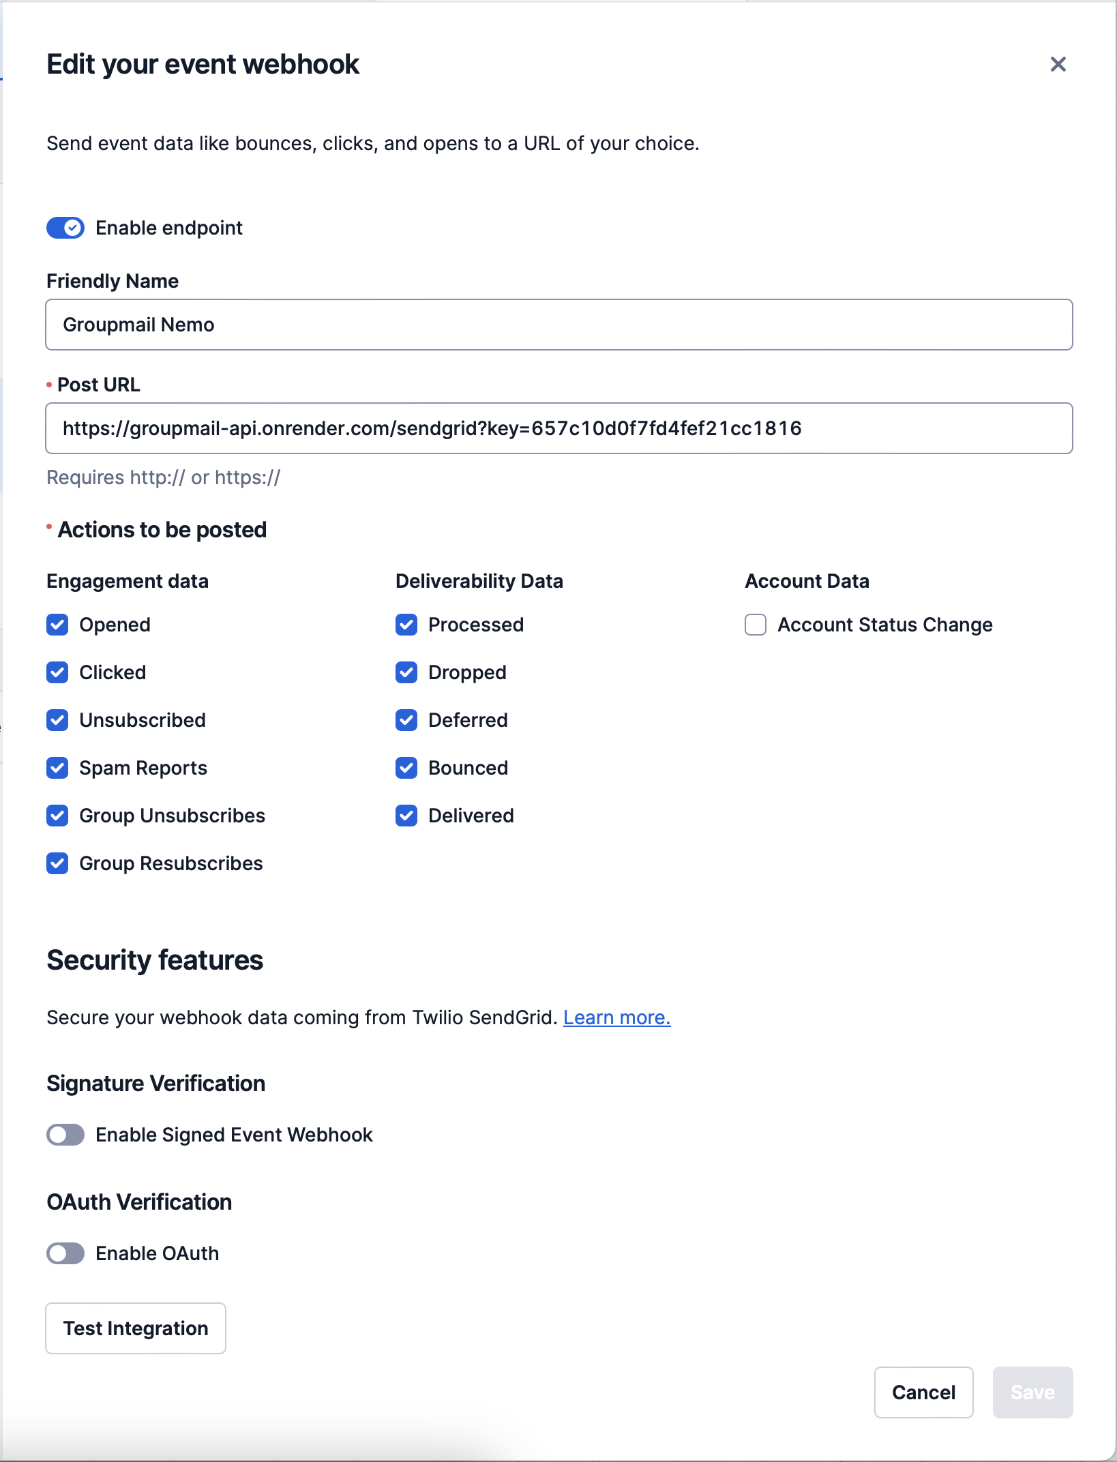Open the Learn more link
This screenshot has width=1117, height=1462.
click(x=616, y=1017)
